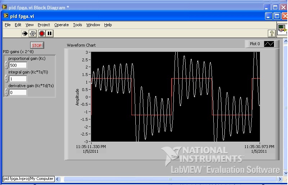Click the vertical scrollbar up arrow

tap(285, 41)
